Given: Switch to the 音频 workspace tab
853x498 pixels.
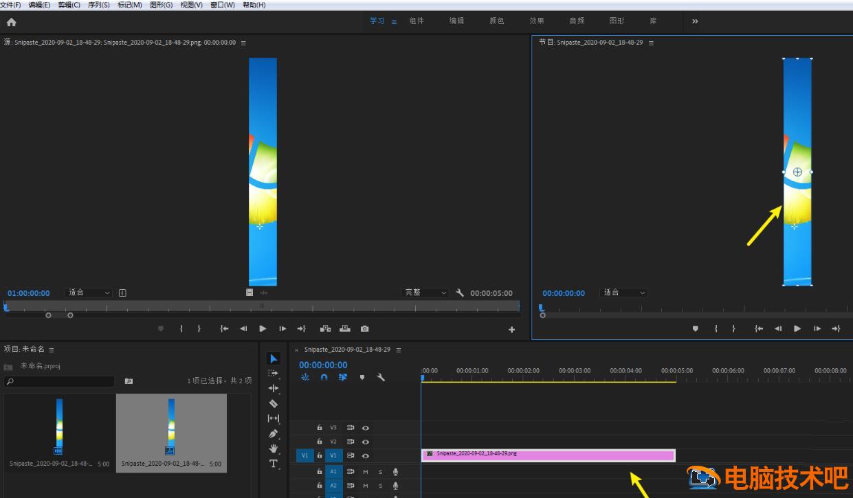Looking at the screenshot, I should click(x=577, y=21).
